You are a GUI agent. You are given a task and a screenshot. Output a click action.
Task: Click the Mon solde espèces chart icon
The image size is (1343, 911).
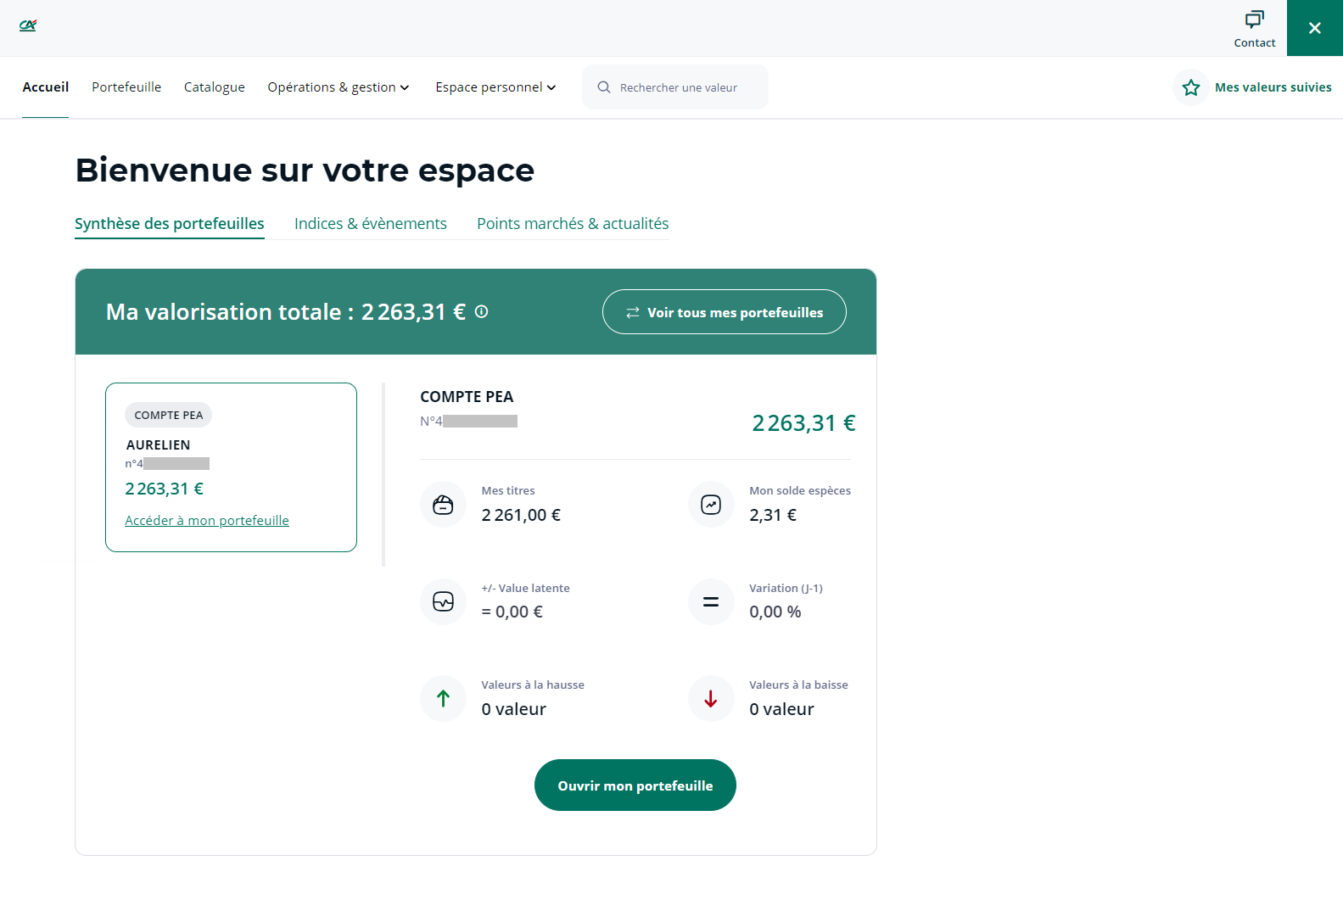tap(710, 505)
